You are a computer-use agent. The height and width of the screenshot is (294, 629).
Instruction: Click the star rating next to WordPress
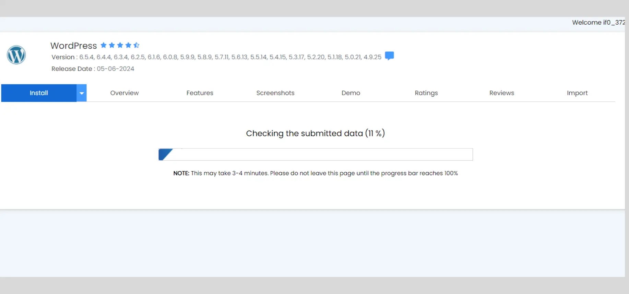pos(120,45)
